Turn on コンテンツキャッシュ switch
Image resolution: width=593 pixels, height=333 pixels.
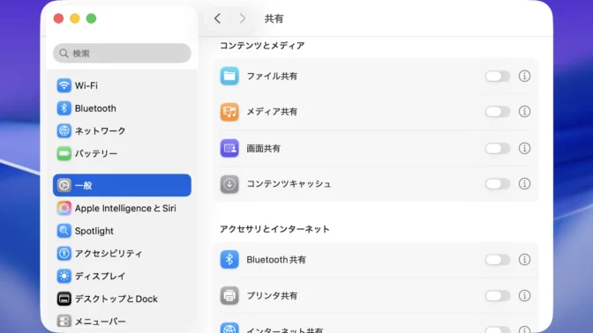pyautogui.click(x=498, y=184)
